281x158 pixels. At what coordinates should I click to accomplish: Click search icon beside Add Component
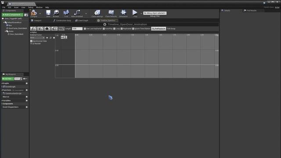pyautogui.click(x=26, y=15)
